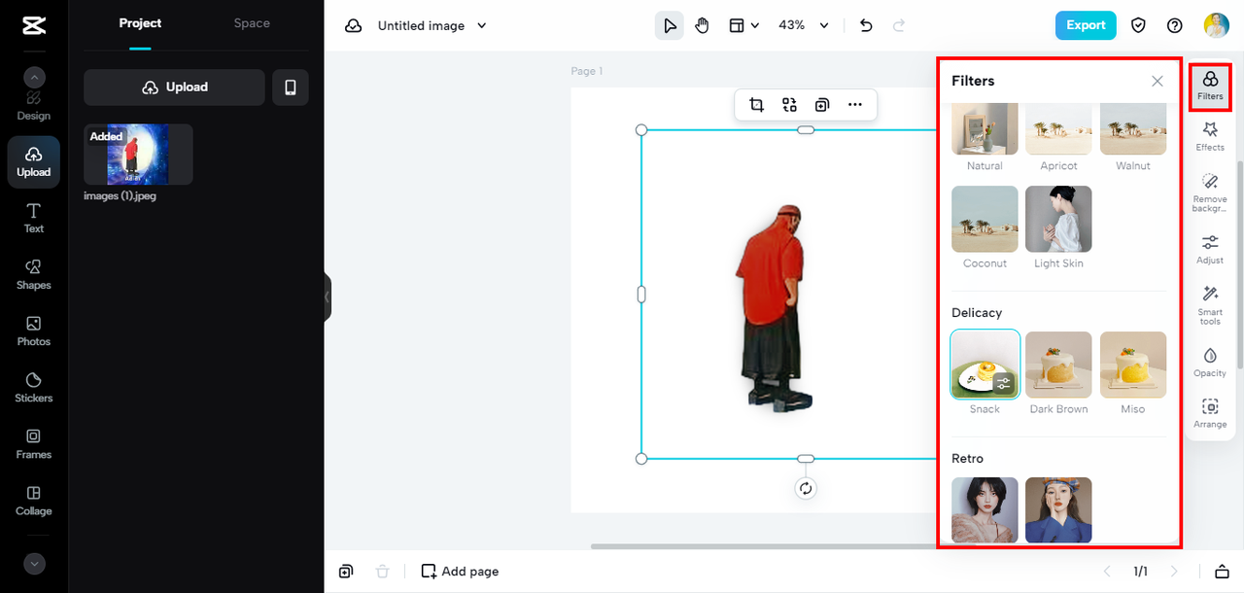Screen dimensions: 1244x593
Task: Click the delete page trash icon
Action: (383, 571)
